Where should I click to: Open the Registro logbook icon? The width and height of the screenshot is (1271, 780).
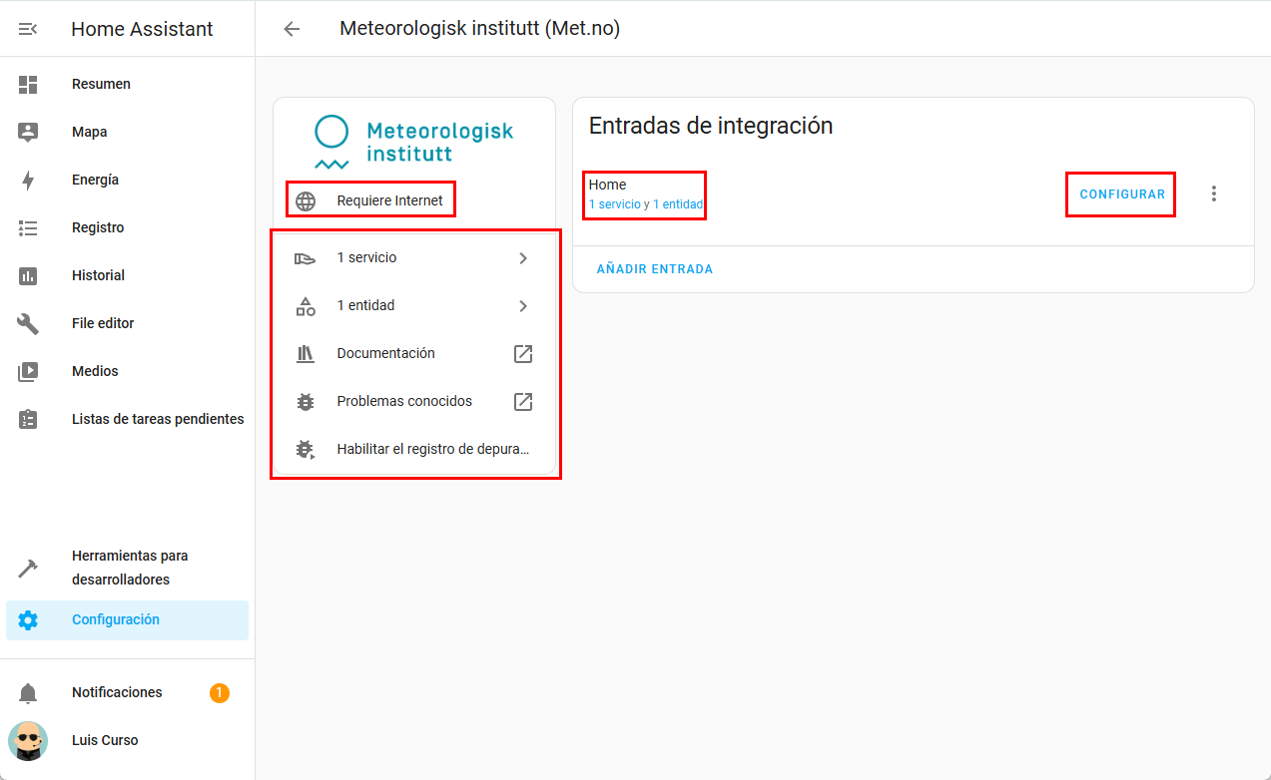[28, 228]
